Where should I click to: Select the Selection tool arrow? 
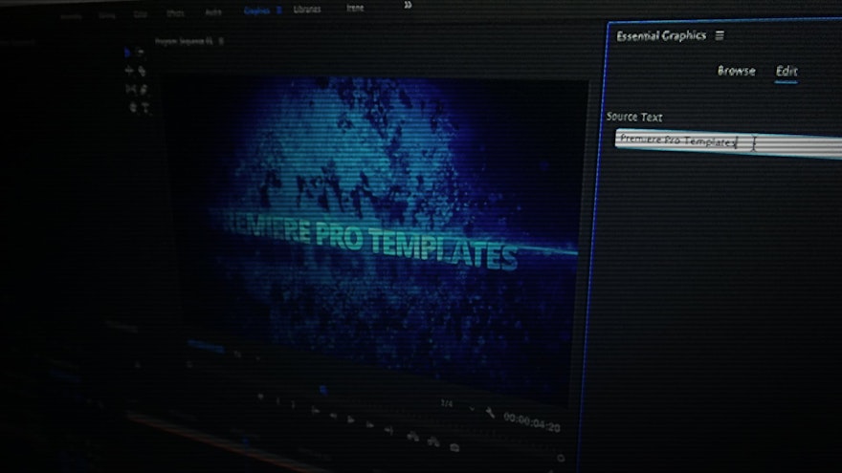coord(128,53)
